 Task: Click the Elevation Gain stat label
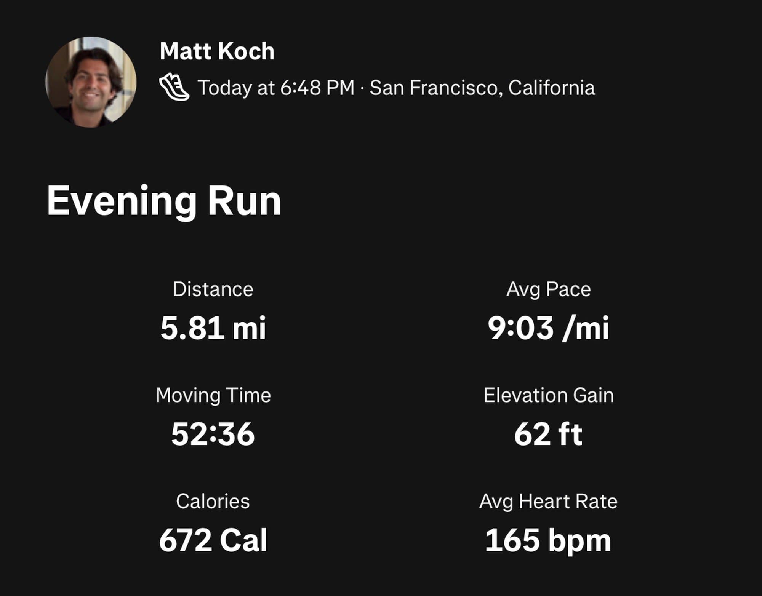click(x=548, y=395)
